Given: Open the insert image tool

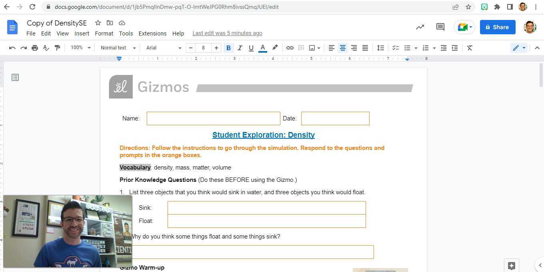Looking at the screenshot, I should 312,48.
